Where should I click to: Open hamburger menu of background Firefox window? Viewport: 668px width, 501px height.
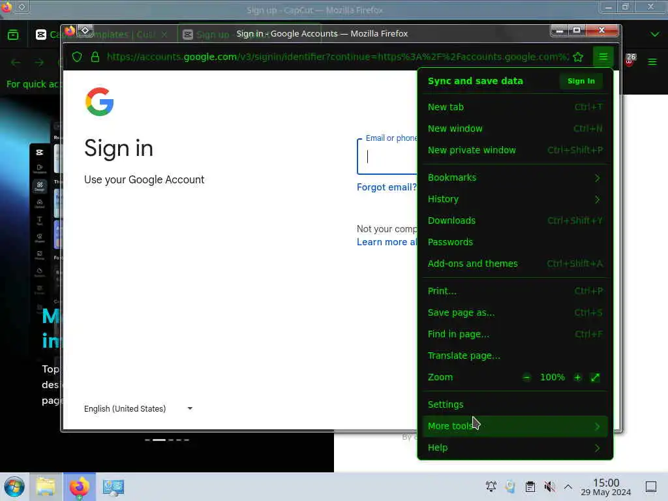pyautogui.click(x=652, y=62)
